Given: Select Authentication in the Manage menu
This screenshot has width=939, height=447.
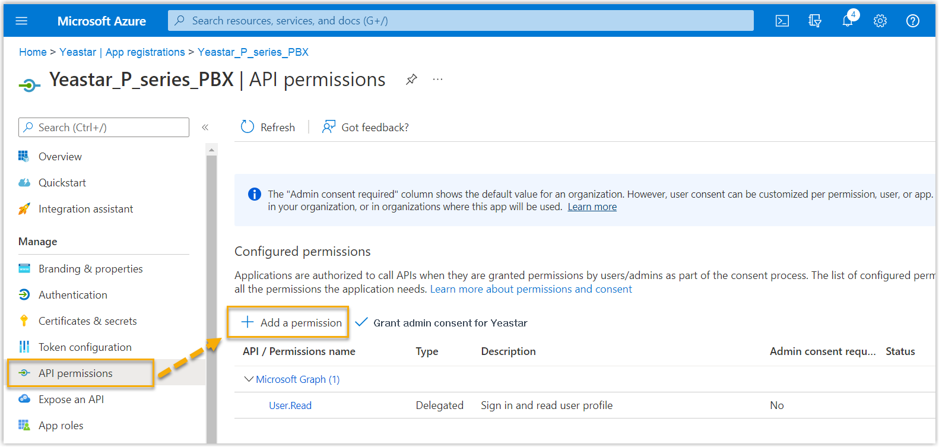Looking at the screenshot, I should pyautogui.click(x=72, y=295).
